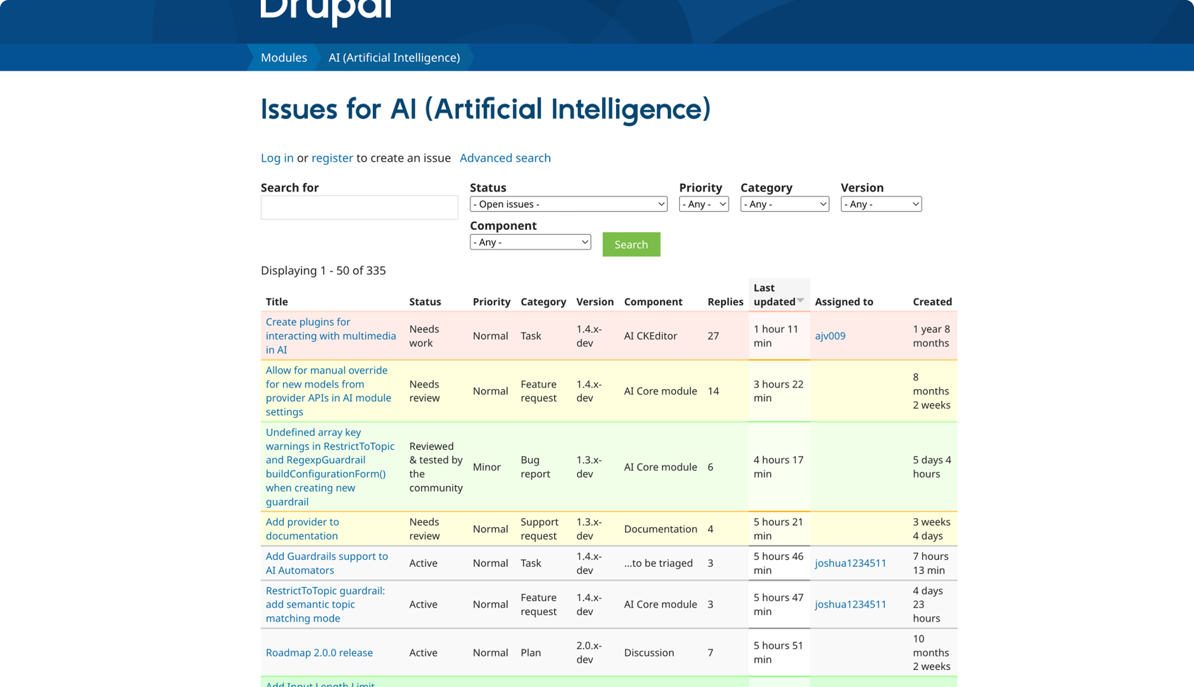Expand the Component filter dropdown
This screenshot has width=1194, height=687.
[x=530, y=242]
